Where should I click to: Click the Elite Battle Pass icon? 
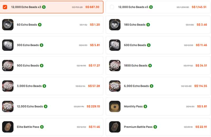(x=8, y=127)
